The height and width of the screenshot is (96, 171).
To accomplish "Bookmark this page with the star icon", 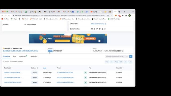I will pos(111,15).
